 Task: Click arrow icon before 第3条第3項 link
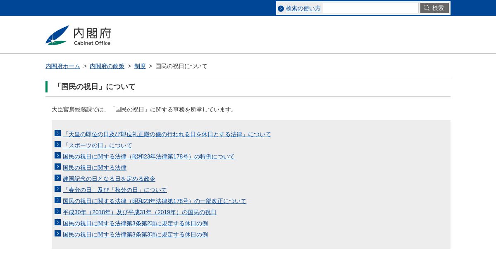pos(58,234)
